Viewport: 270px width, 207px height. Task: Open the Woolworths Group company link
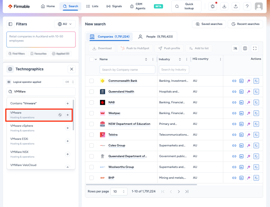coord(121,167)
